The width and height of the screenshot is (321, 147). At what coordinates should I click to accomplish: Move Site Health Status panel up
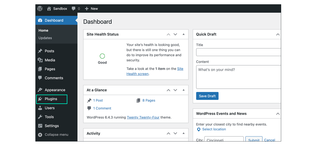point(168,34)
